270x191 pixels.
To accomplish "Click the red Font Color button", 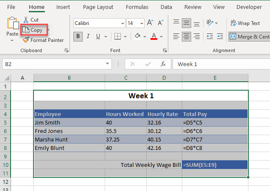I will point(154,36).
